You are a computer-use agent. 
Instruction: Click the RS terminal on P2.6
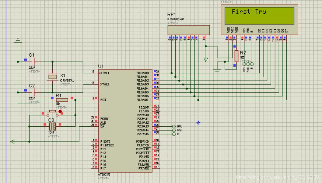point(174,130)
